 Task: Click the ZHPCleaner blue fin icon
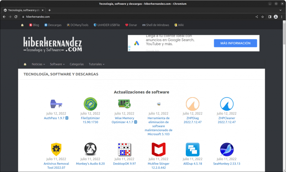click(x=227, y=103)
